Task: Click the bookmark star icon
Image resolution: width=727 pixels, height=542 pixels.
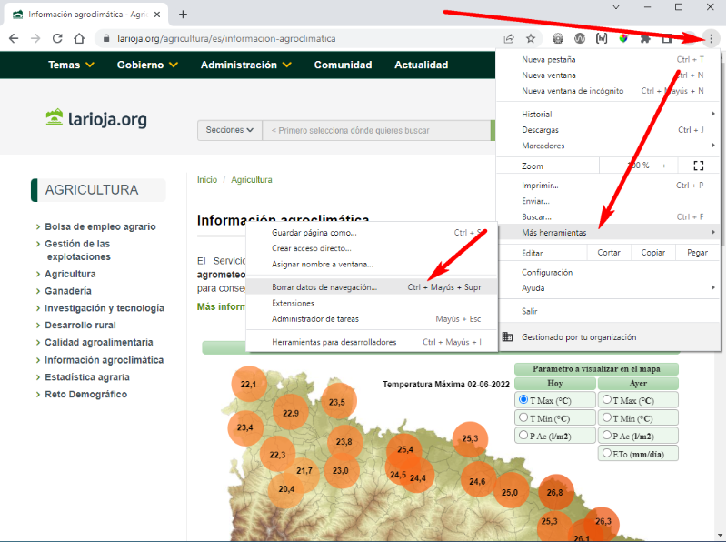Action: click(x=531, y=38)
